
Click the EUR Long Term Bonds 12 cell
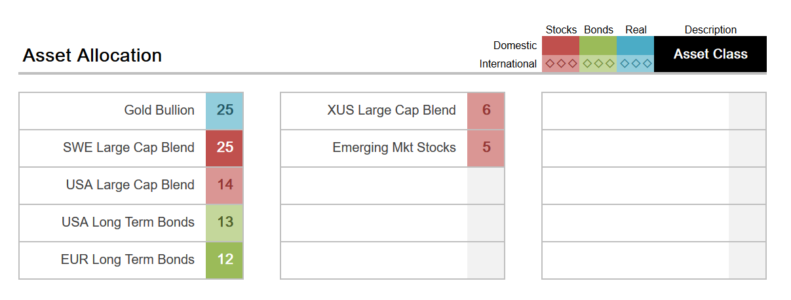point(225,260)
